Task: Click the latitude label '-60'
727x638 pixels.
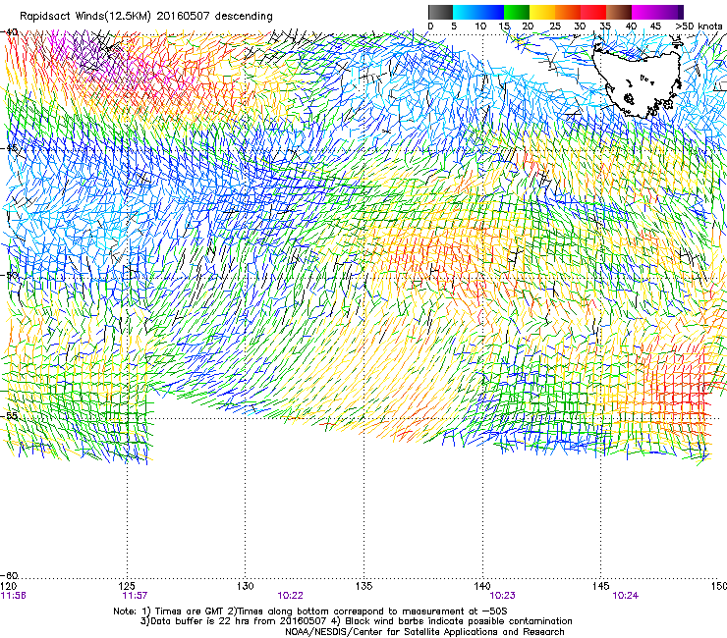Action: click(x=10, y=575)
